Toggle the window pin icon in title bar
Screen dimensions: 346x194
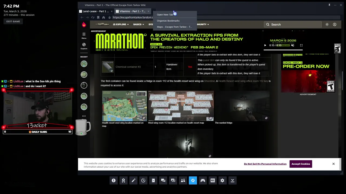329,5
